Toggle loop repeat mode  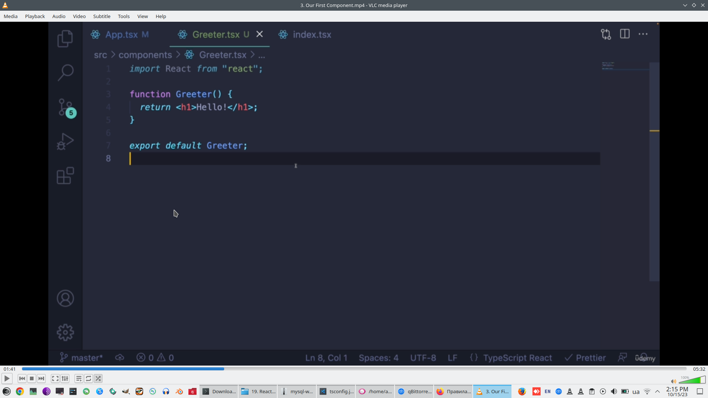point(88,378)
